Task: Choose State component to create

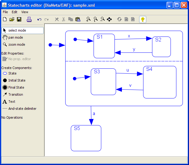Action: tap(12, 73)
